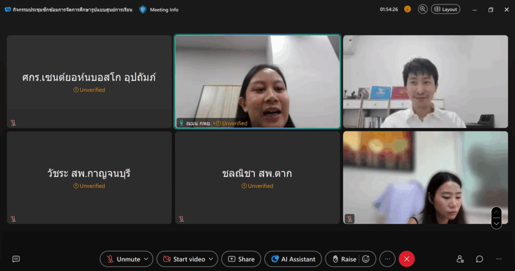Open the AI Assistant
The width and height of the screenshot is (515, 271).
tap(293, 259)
